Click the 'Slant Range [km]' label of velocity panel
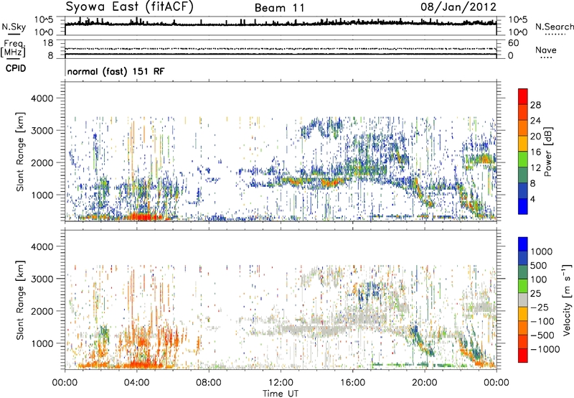Image resolution: width=574 pixels, height=398 pixels. 20,300
